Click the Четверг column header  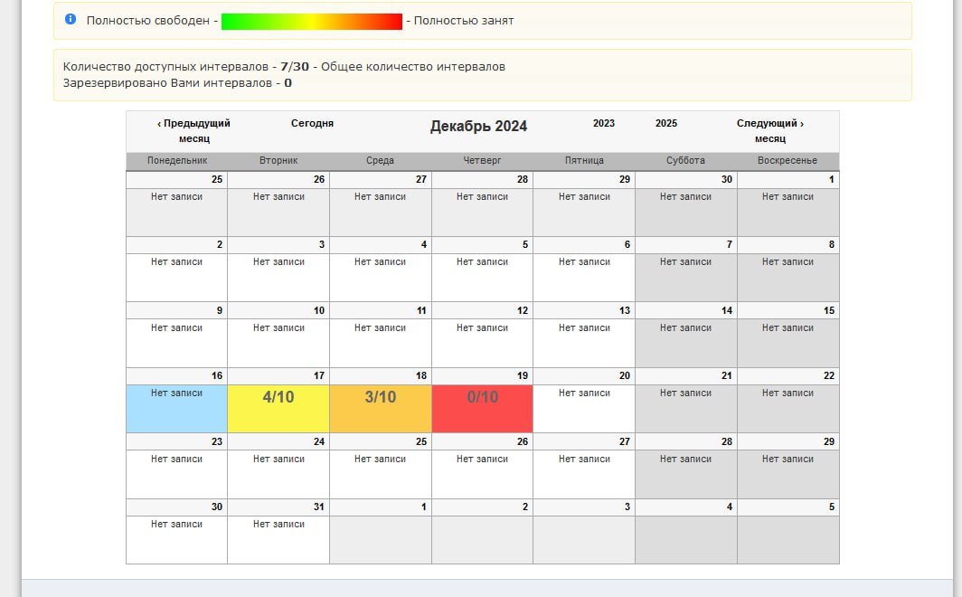tap(482, 160)
